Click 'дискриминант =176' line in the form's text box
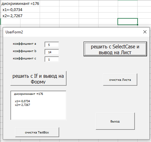 click(28, 94)
